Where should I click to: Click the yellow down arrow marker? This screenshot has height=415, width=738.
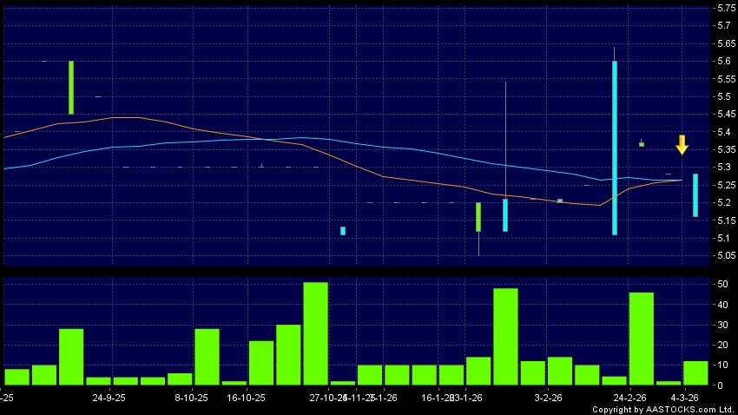click(682, 144)
